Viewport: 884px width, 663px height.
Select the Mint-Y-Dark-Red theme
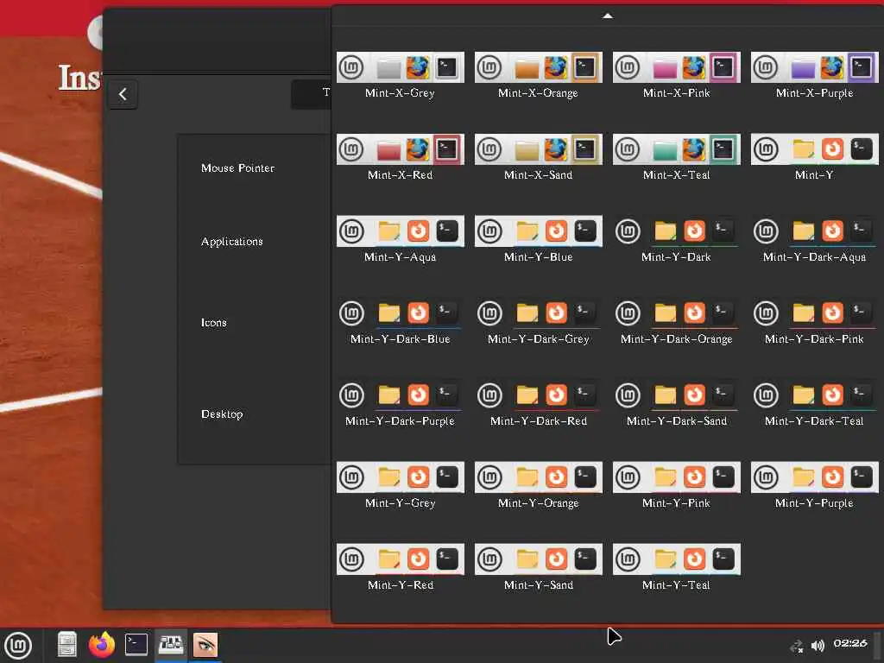pos(539,395)
